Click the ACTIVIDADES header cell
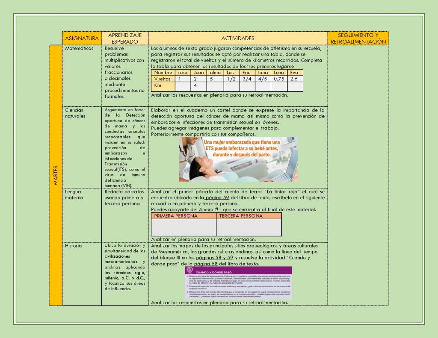 pos(238,38)
